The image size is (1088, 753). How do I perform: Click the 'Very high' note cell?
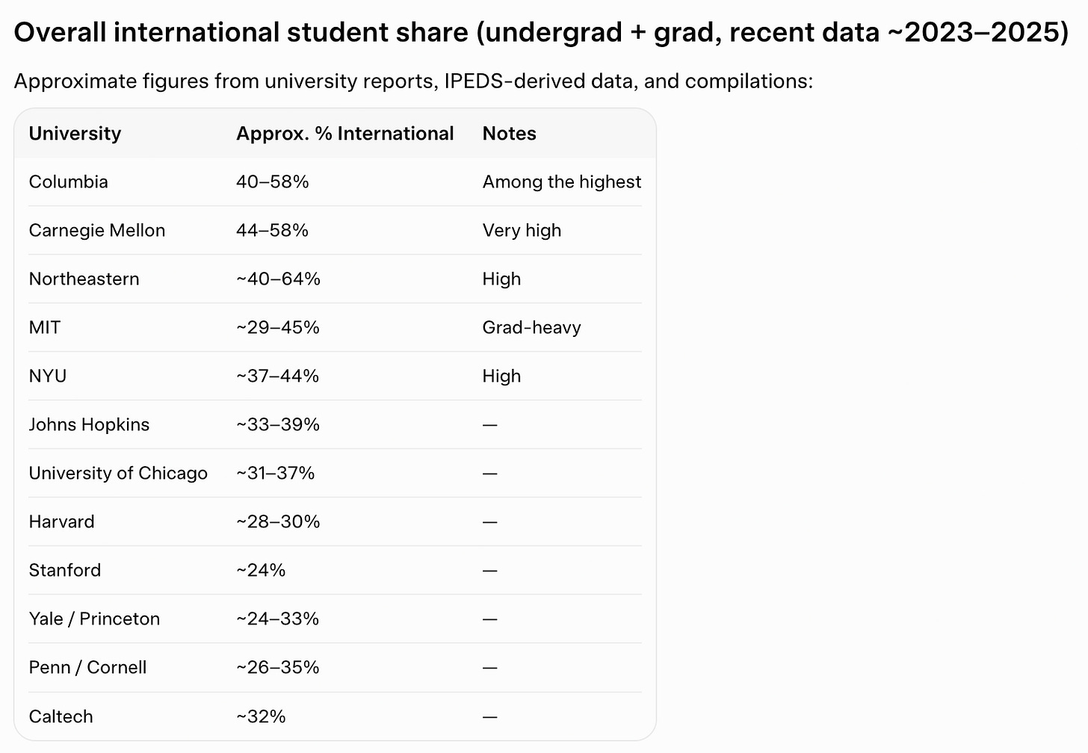pos(522,231)
